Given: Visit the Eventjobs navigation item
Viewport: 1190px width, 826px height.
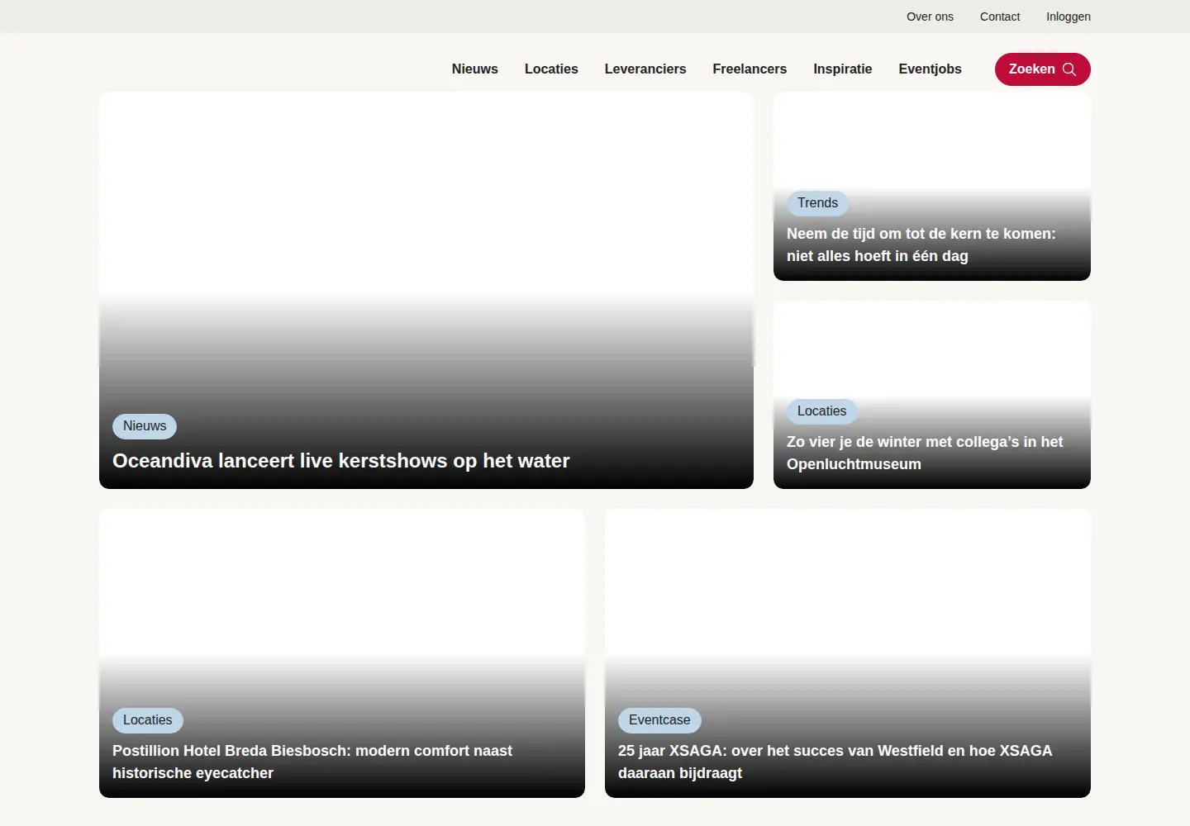Looking at the screenshot, I should [x=931, y=69].
